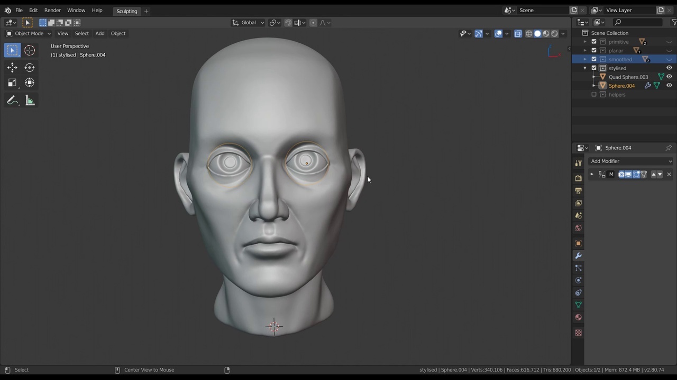This screenshot has width=677, height=380.
Task: Click the outliner search field
Action: [x=639, y=22]
